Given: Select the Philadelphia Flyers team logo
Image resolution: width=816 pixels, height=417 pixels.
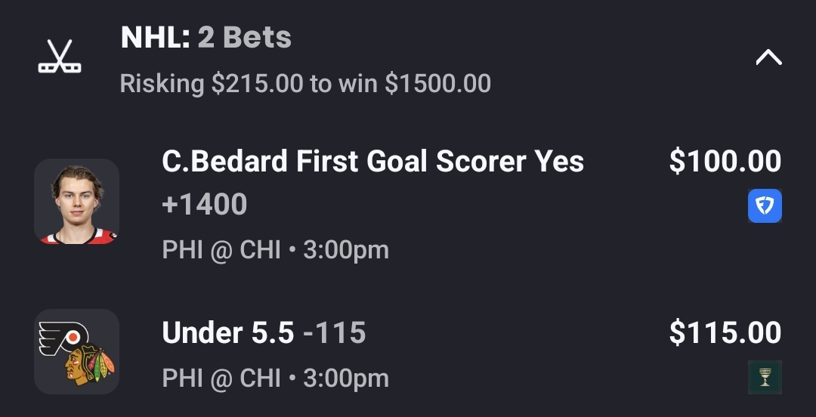Looking at the screenshot, I should (x=63, y=338).
